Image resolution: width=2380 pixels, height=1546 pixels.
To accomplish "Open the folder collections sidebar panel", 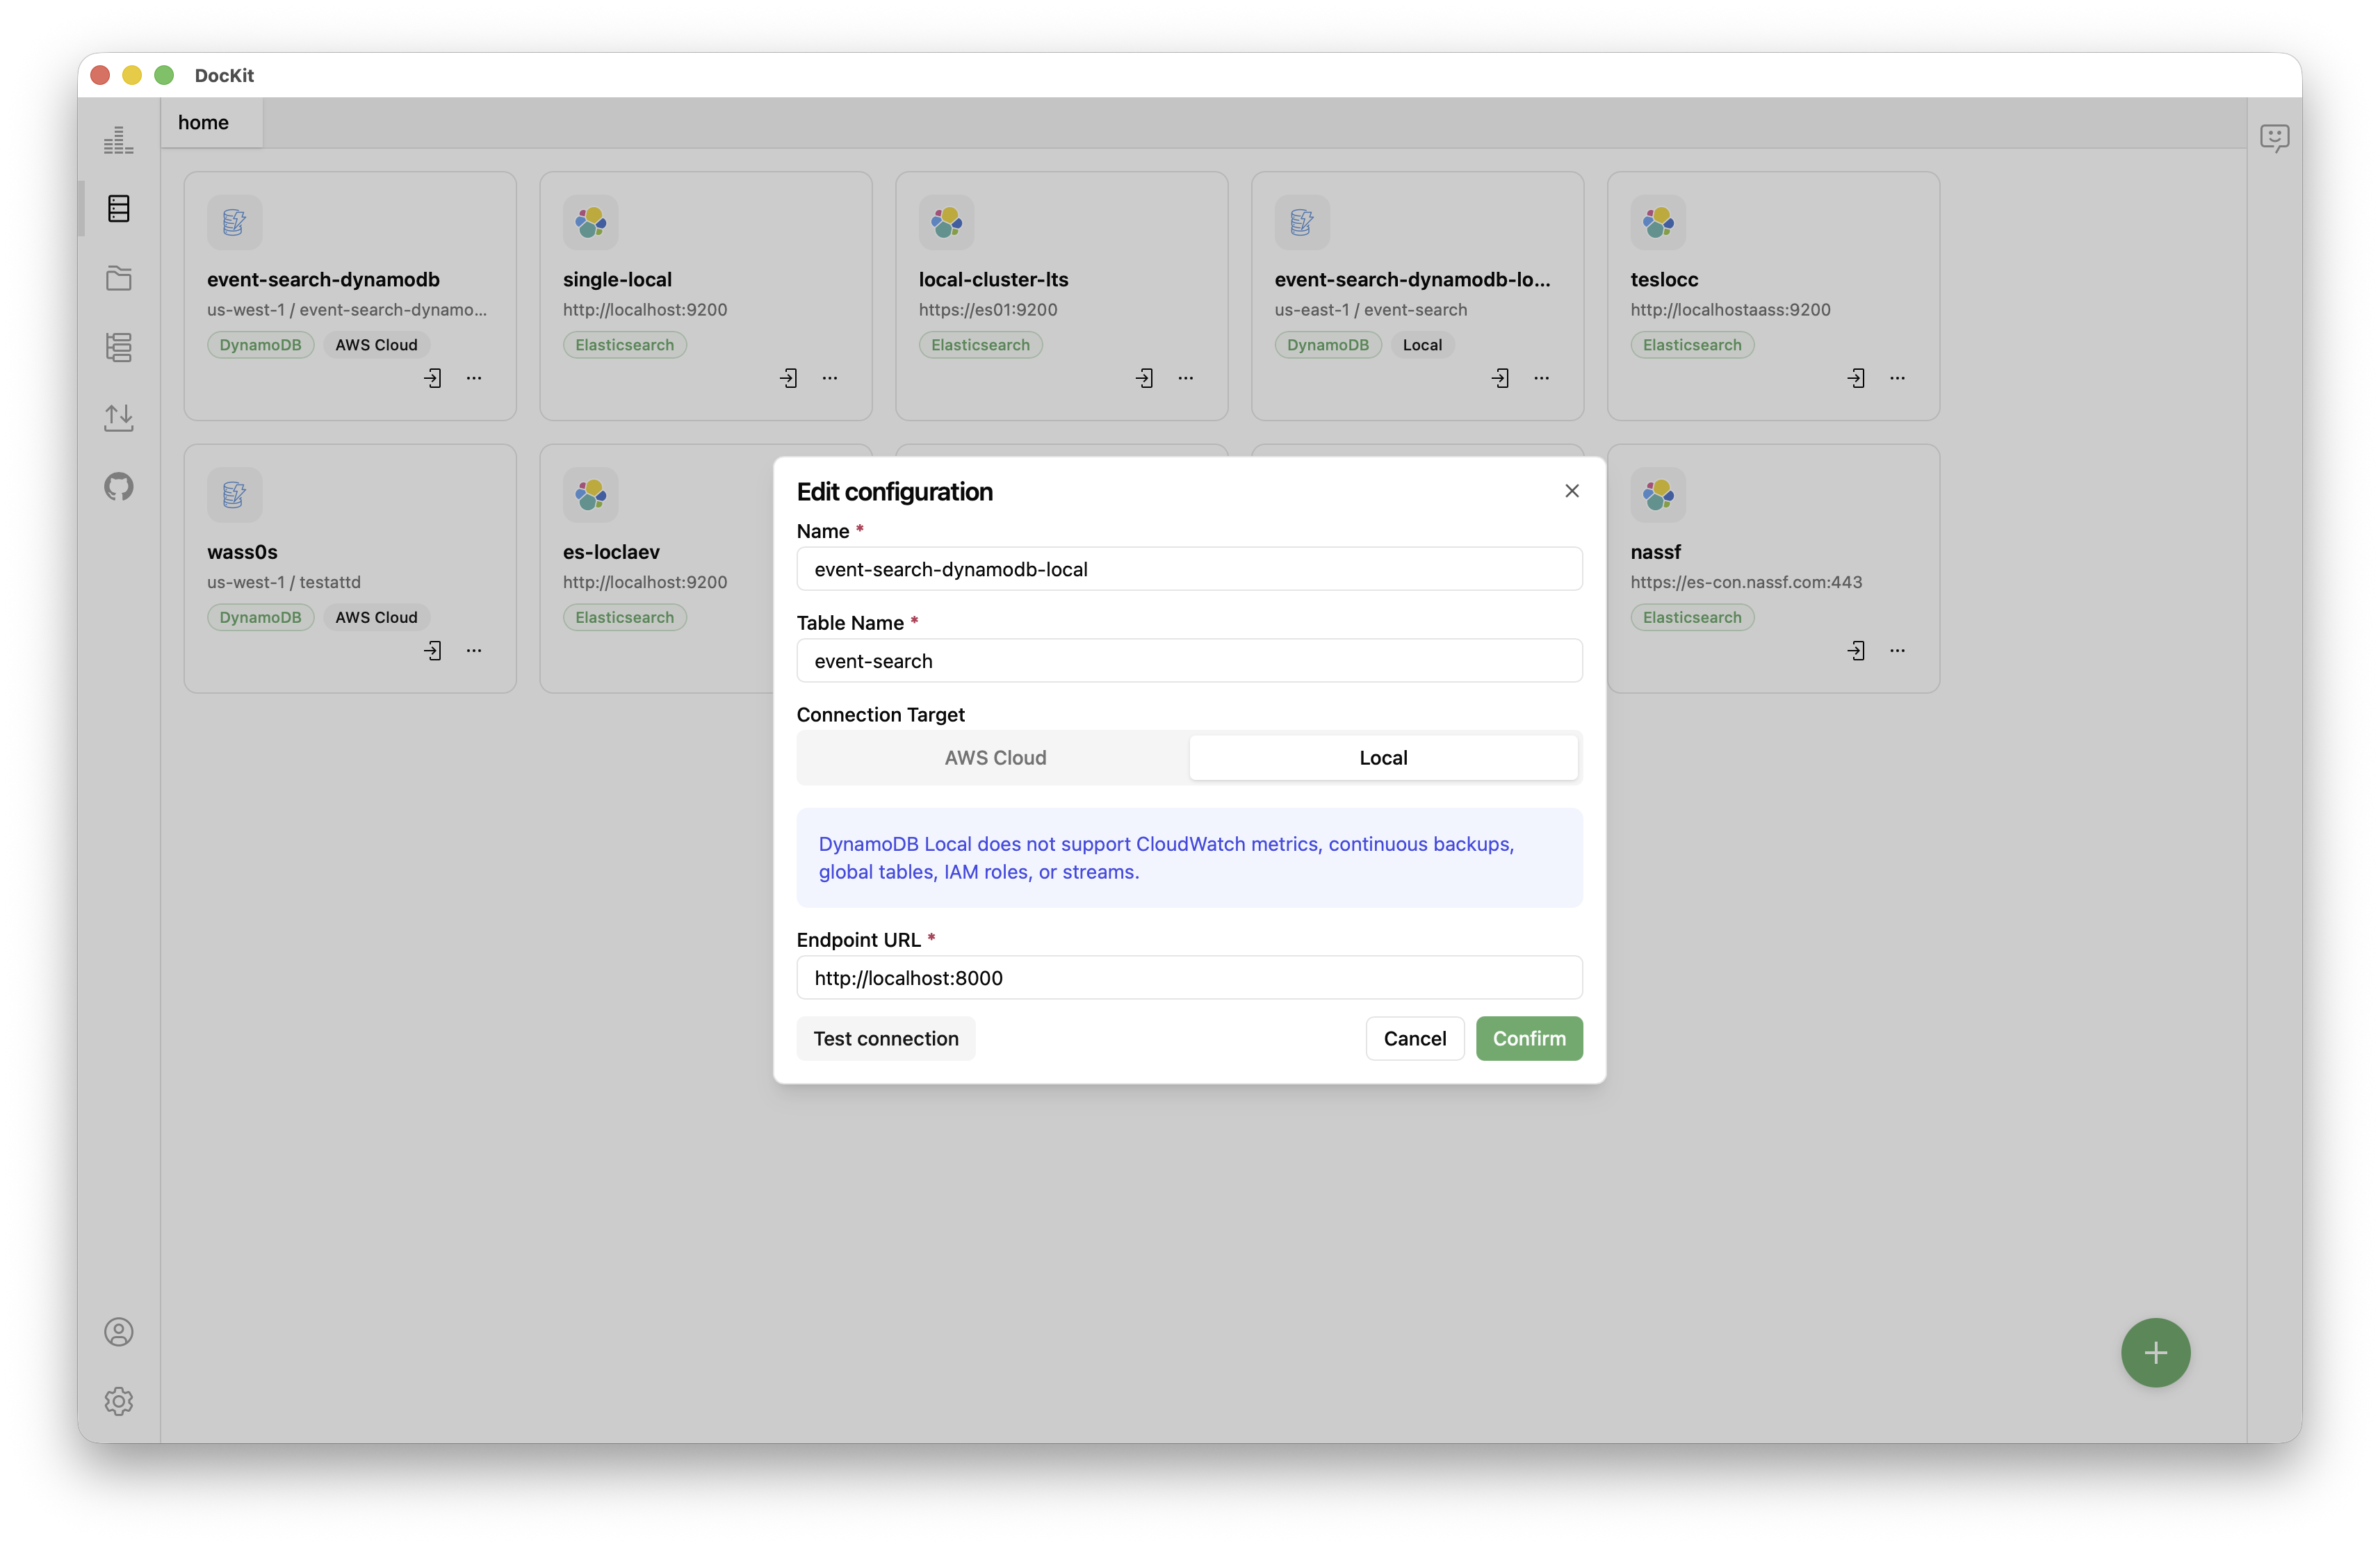I will click(x=118, y=278).
